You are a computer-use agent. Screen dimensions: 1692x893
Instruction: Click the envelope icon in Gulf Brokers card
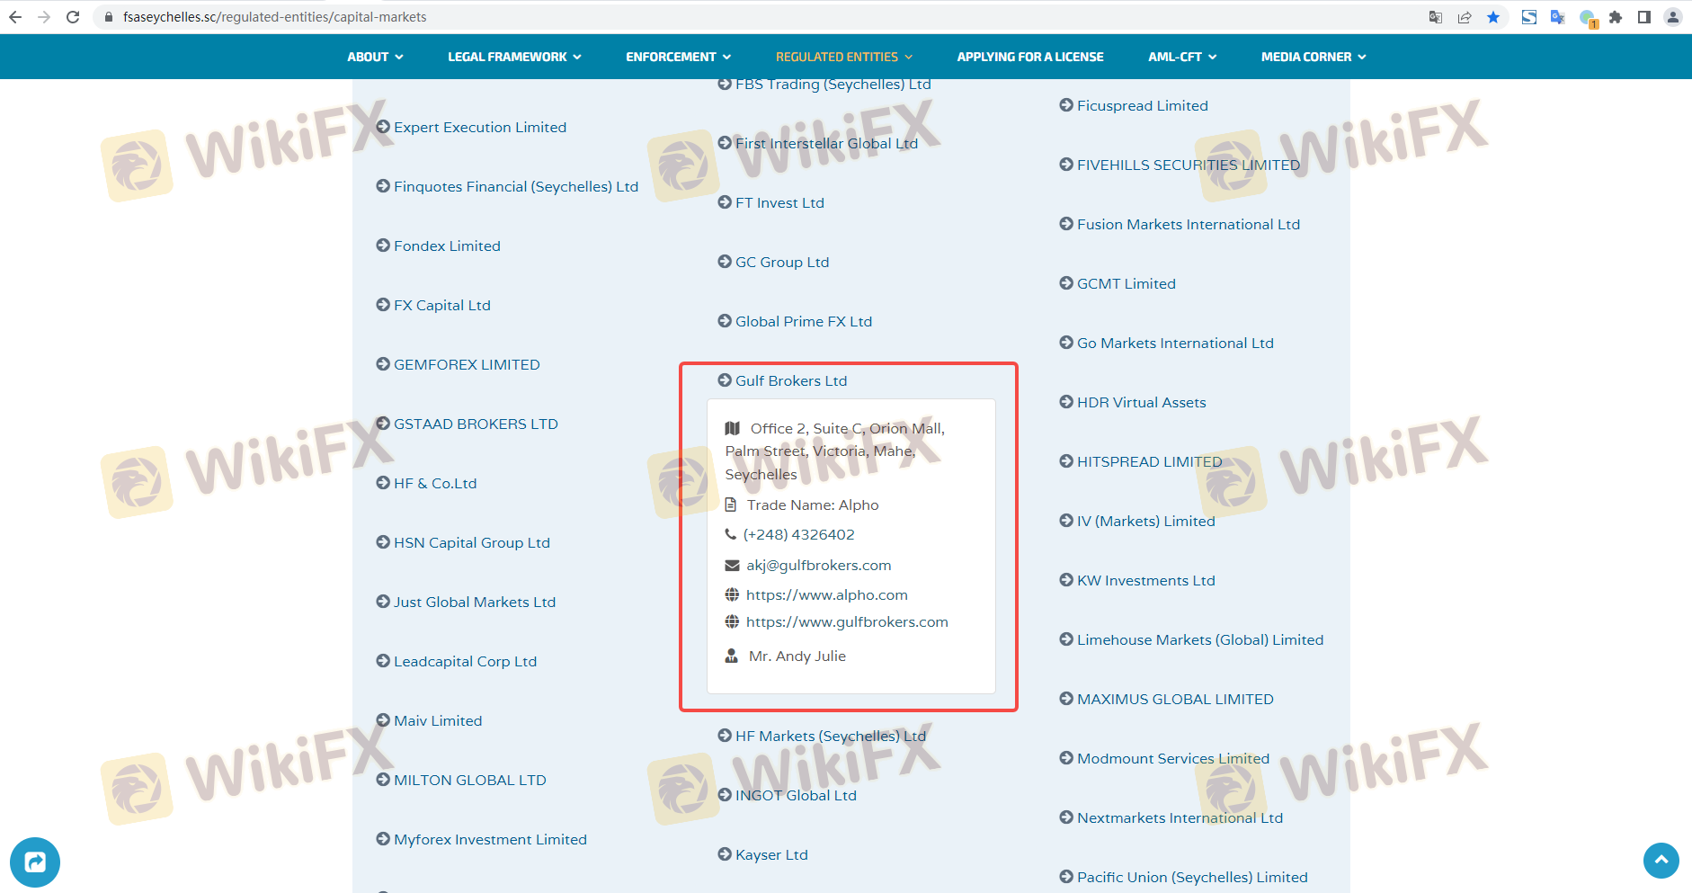[732, 566]
